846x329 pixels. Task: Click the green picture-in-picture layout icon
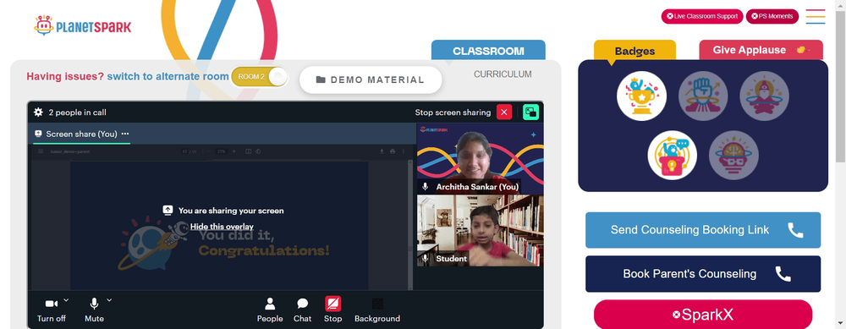click(x=531, y=112)
